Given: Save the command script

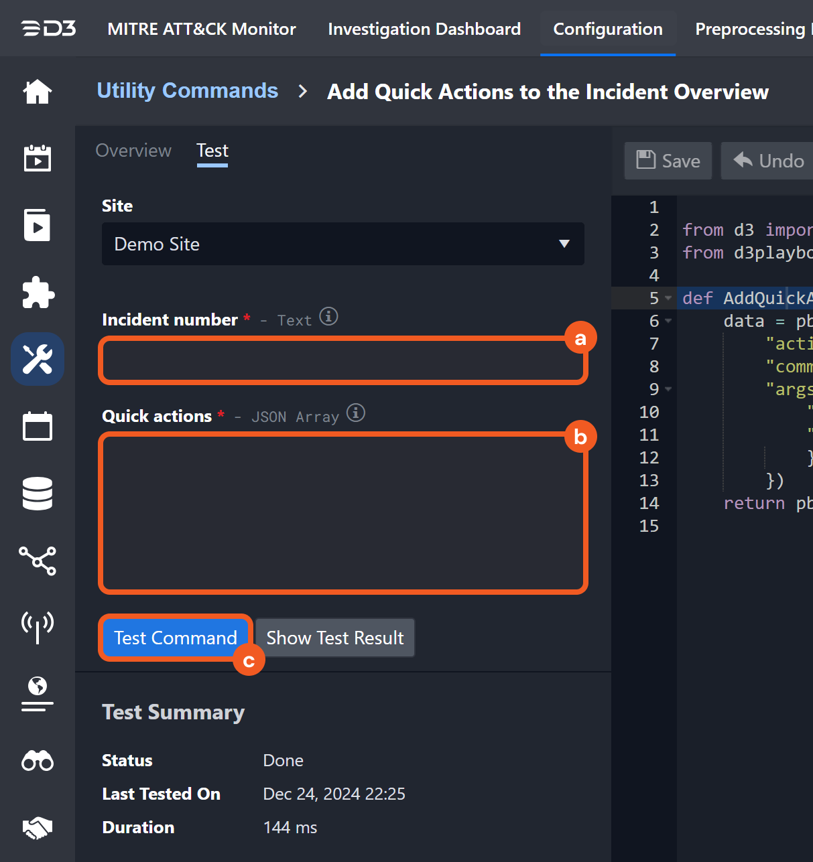Looking at the screenshot, I should tap(668, 161).
